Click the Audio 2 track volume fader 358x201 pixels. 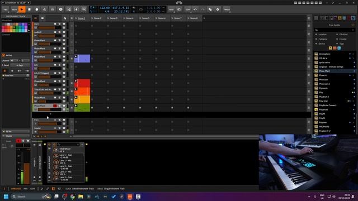click(50, 36)
